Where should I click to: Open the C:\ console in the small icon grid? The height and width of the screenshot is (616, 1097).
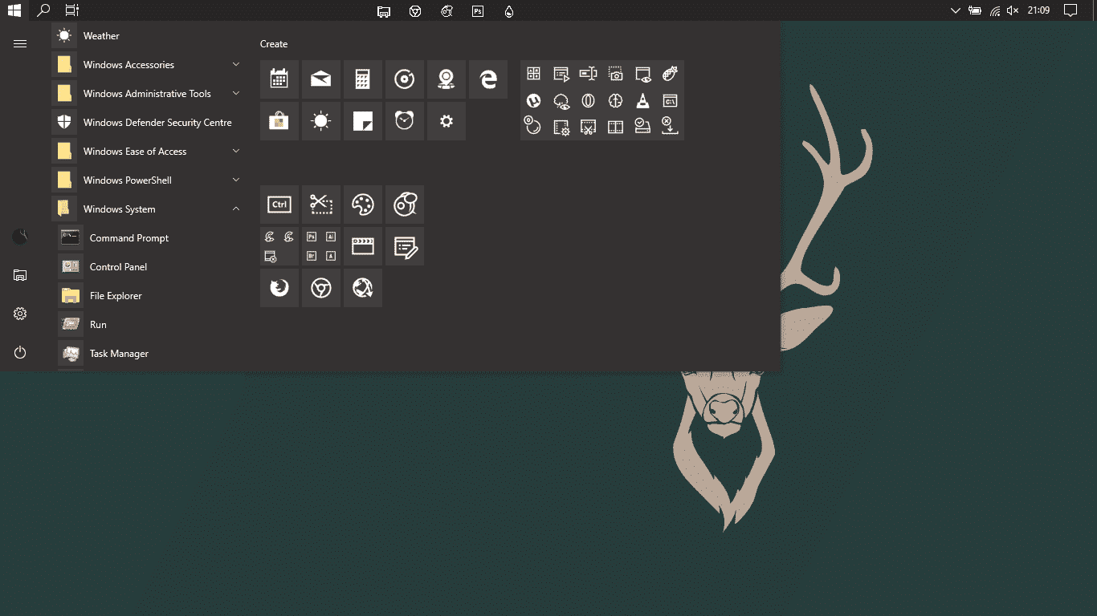click(670, 100)
